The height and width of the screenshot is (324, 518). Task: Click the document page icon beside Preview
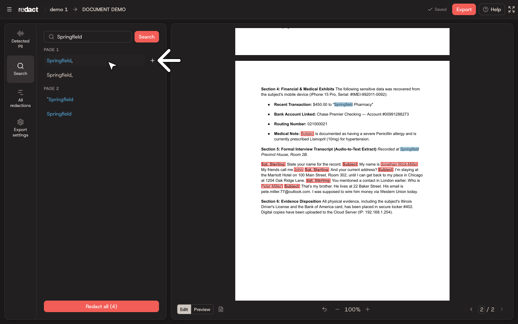click(x=221, y=309)
